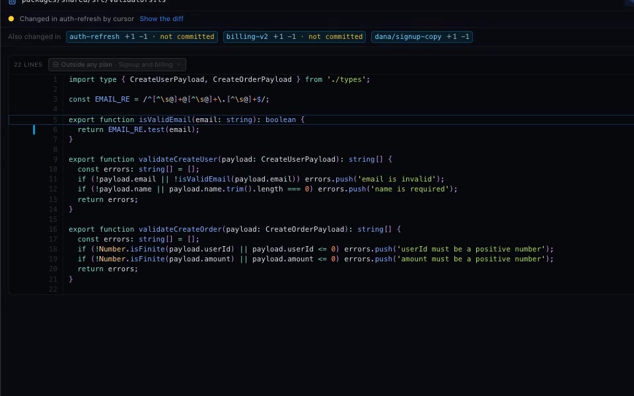Image resolution: width=634 pixels, height=396 pixels.
Task: Expand the "Outside any plan" plan dropdown
Action: pyautogui.click(x=118, y=65)
